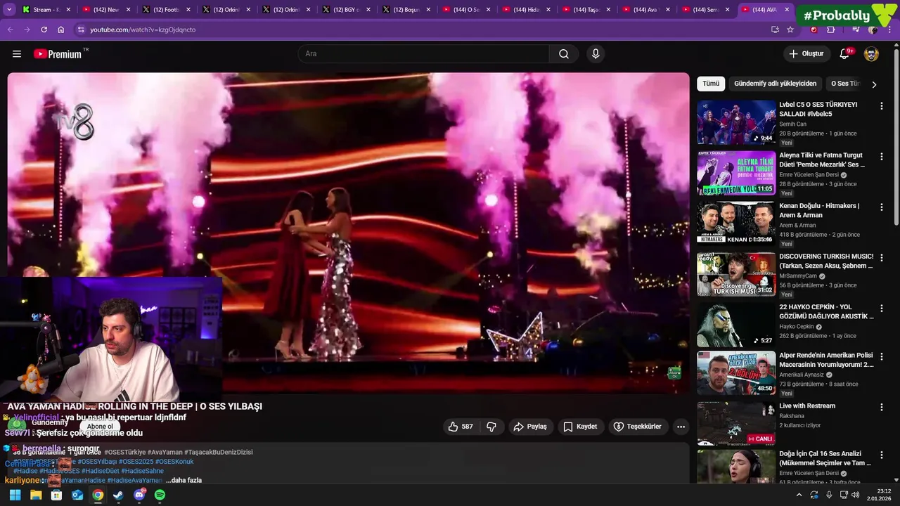Open options for Live with Restream
The width and height of the screenshot is (900, 506).
[882, 407]
